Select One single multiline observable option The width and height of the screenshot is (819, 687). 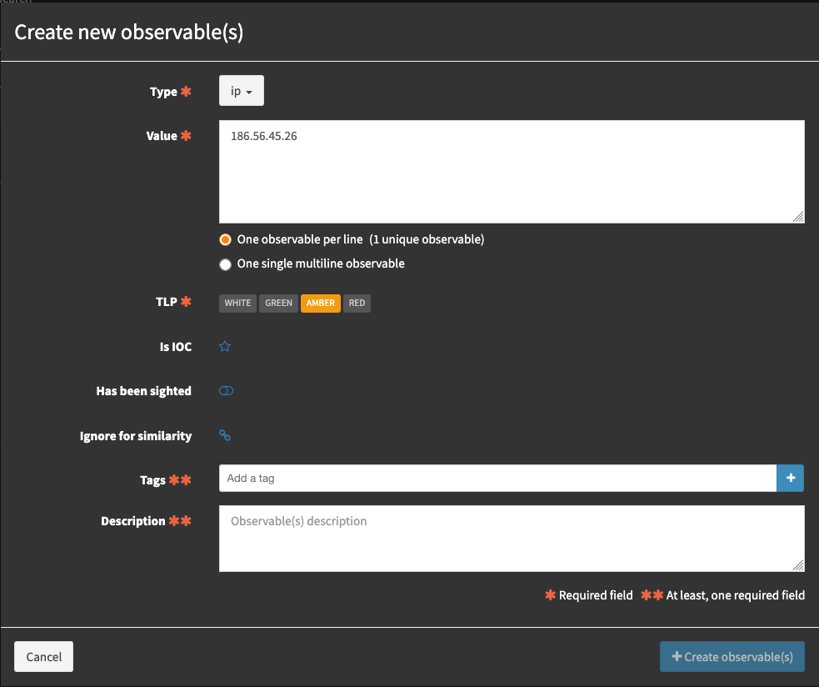[225, 263]
